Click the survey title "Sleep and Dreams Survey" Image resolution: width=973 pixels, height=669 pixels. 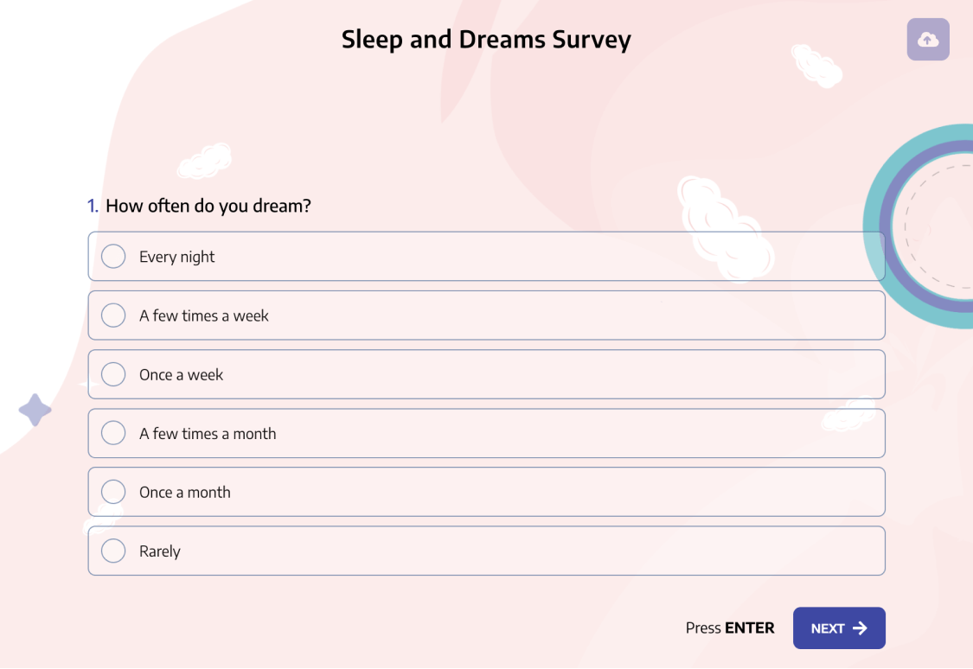coord(486,39)
